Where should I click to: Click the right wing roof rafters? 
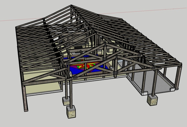pyautogui.click(x=145, y=43)
